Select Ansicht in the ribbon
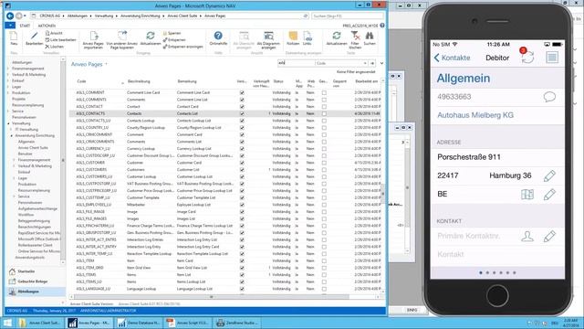This screenshot has height=329, width=584. [x=54, y=33]
